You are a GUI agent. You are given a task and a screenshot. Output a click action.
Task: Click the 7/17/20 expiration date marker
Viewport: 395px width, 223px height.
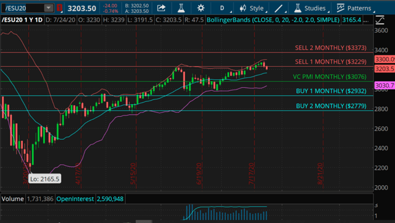(x=252, y=174)
